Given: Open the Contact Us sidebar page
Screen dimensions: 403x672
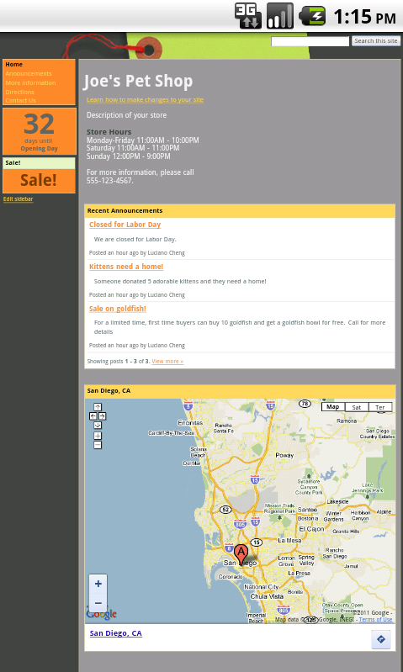Looking at the screenshot, I should pos(20,100).
